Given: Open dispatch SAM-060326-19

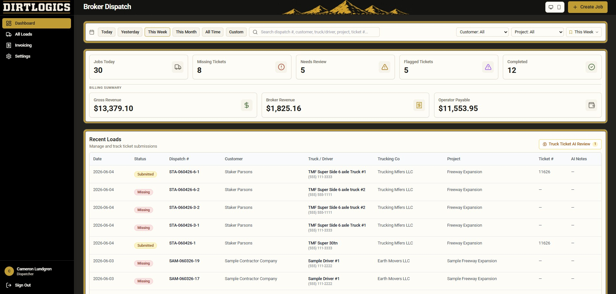Looking at the screenshot, I should point(184,261).
